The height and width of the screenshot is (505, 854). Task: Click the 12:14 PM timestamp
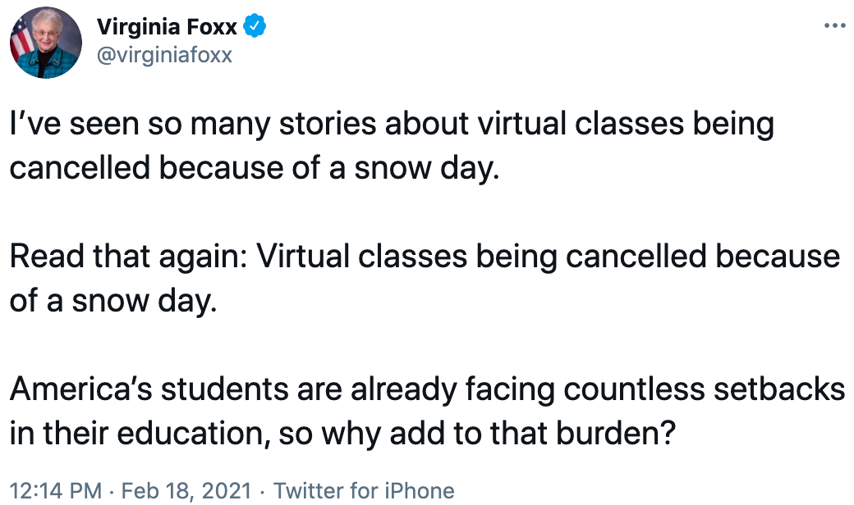pyautogui.click(x=56, y=491)
